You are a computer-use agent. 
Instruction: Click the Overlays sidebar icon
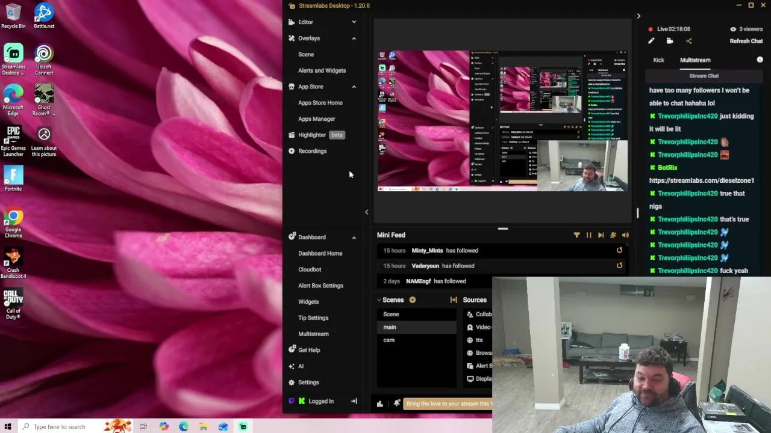click(x=292, y=38)
